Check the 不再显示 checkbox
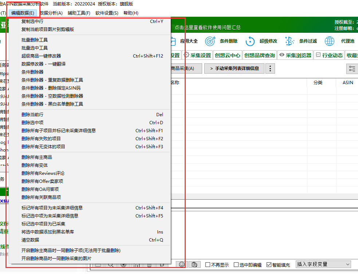 click(208, 264)
